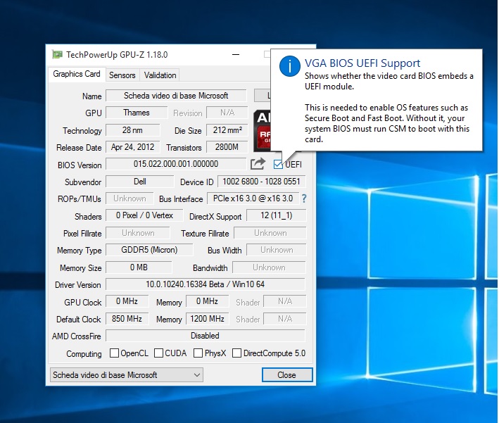The height and width of the screenshot is (423, 499).
Task: Click the GPU-Z app icon in title bar
Action: [x=57, y=54]
